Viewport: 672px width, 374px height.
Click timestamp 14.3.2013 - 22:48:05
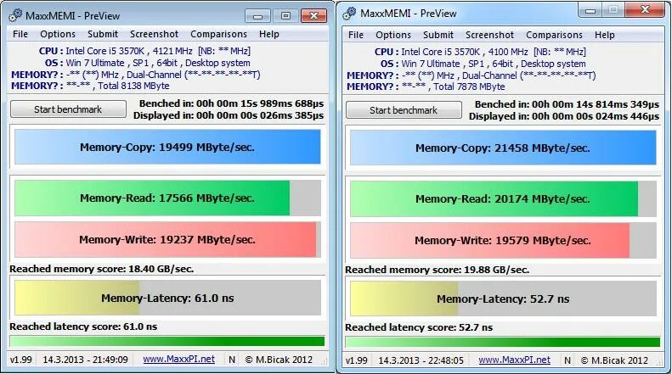coord(421,360)
